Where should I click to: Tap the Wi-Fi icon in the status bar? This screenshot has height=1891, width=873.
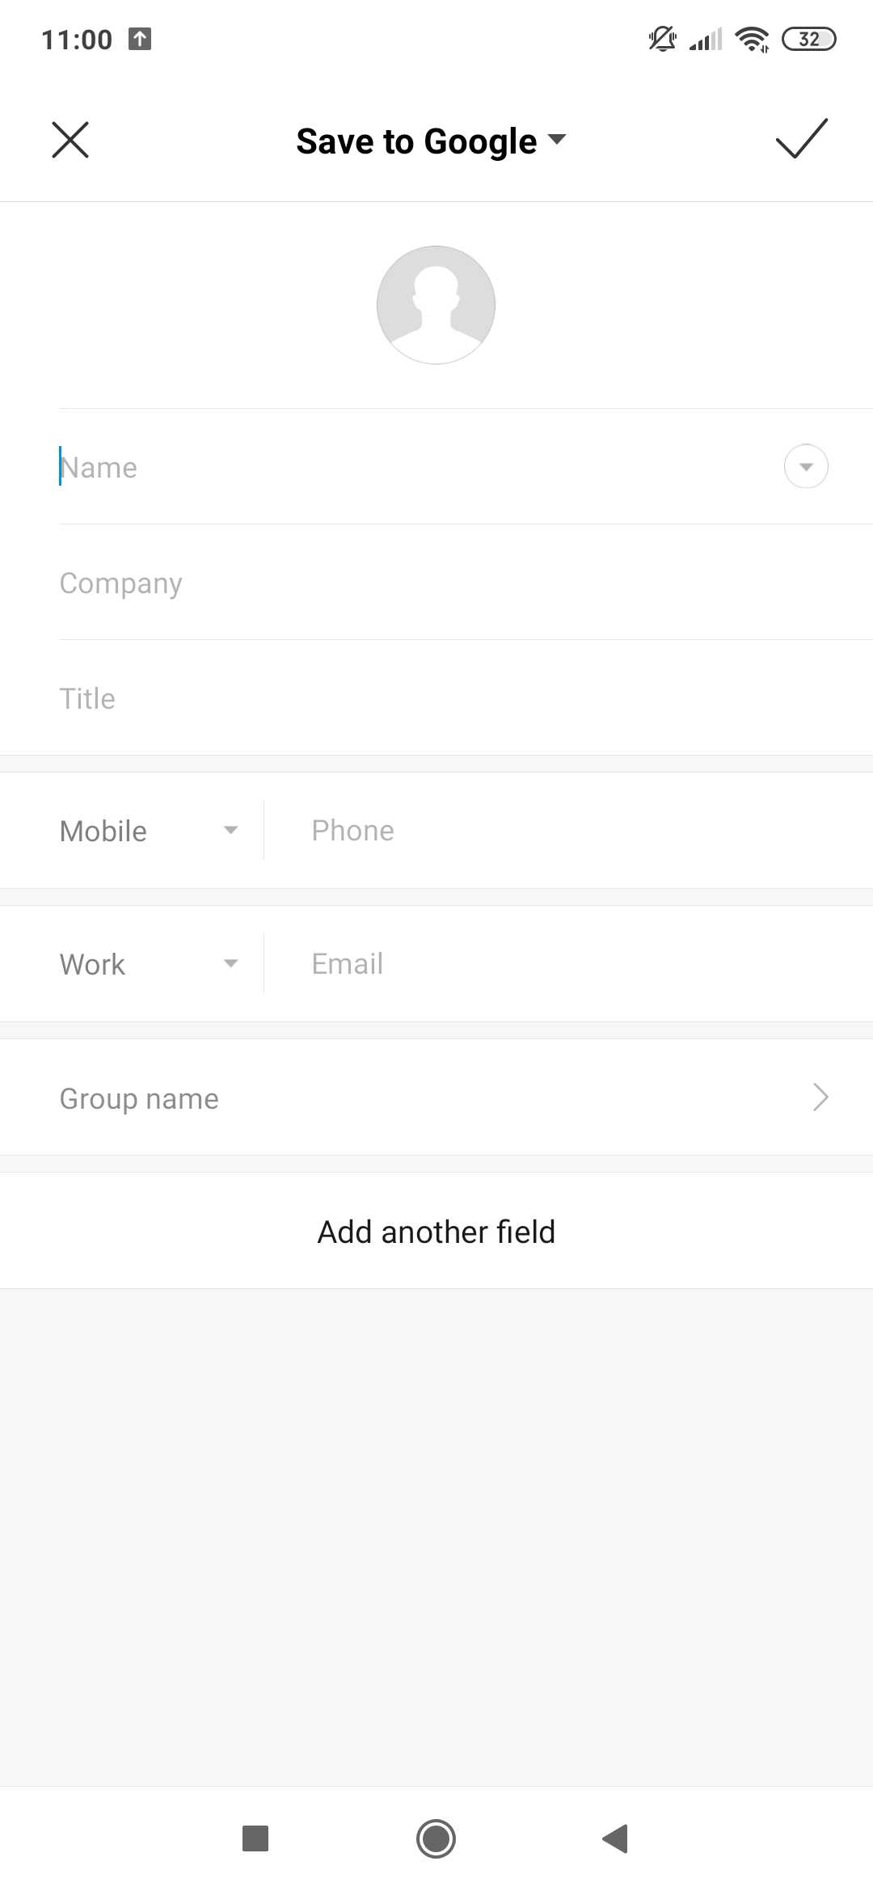click(752, 39)
